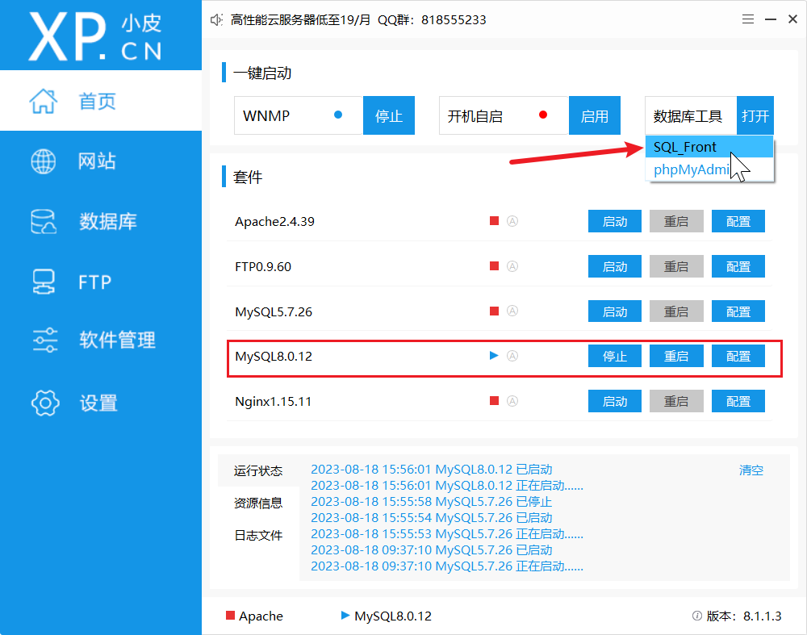This screenshot has height=635, width=807.
Task: Restart Nginx1.15.11 with 重启
Action: (676, 401)
